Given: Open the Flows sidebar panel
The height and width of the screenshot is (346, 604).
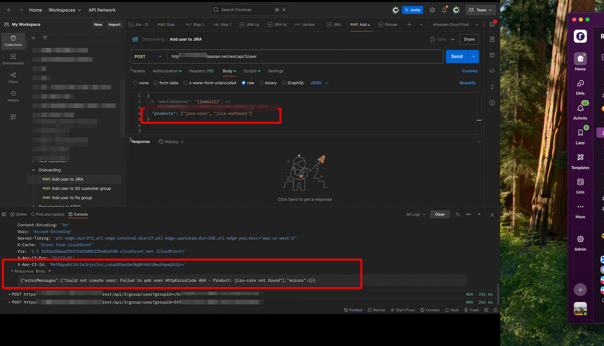Looking at the screenshot, I should click(x=13, y=77).
